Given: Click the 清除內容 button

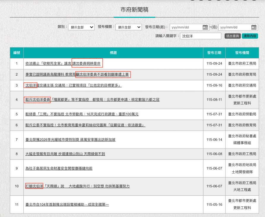Looking at the screenshot, I should pos(250,36).
